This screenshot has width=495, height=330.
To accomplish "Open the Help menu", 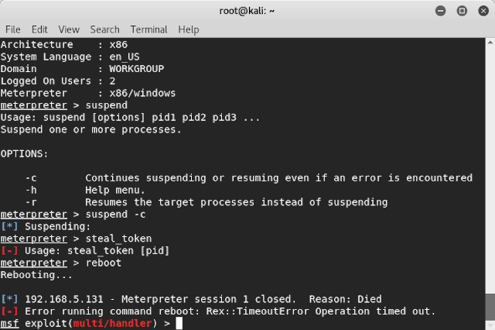I will coord(189,29).
